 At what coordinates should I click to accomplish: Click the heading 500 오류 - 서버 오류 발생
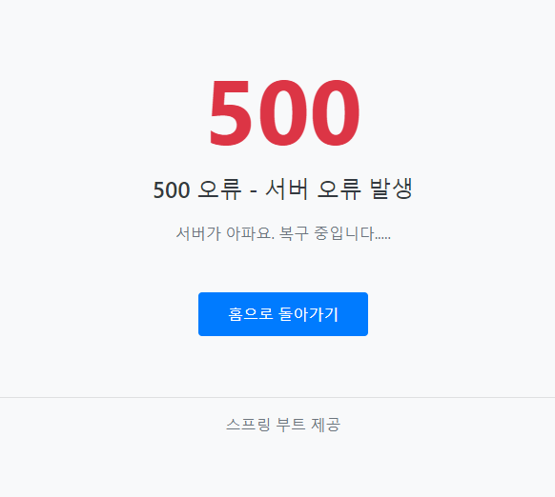[283, 189]
